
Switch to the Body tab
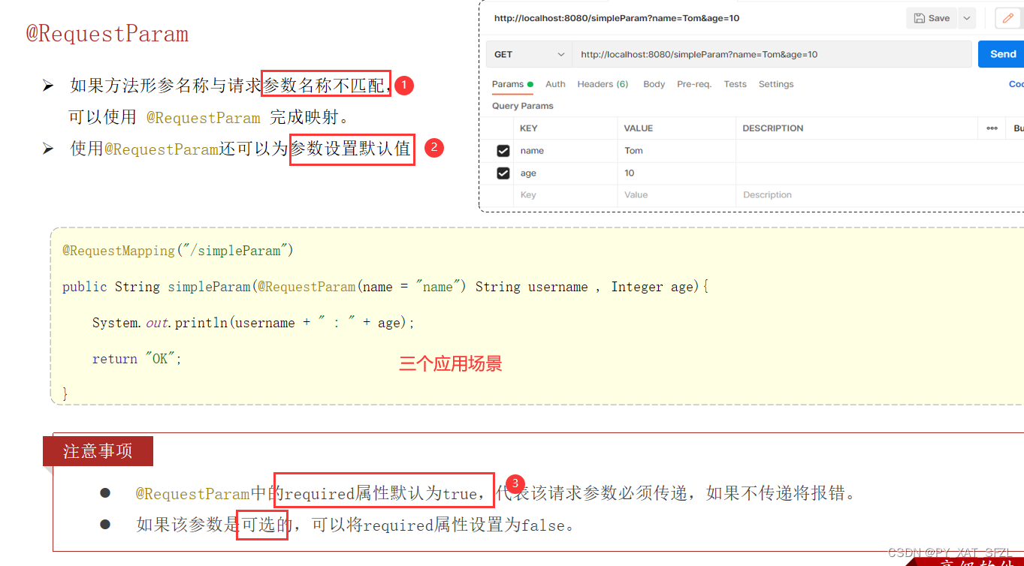coord(654,84)
